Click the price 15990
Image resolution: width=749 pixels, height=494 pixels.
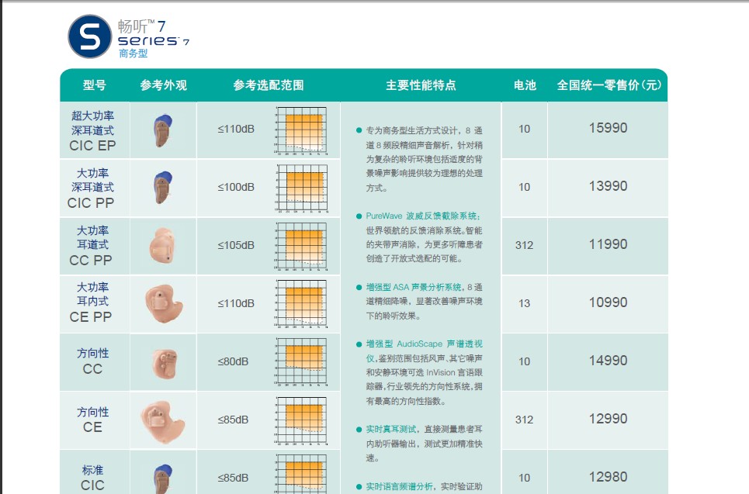pyautogui.click(x=608, y=128)
